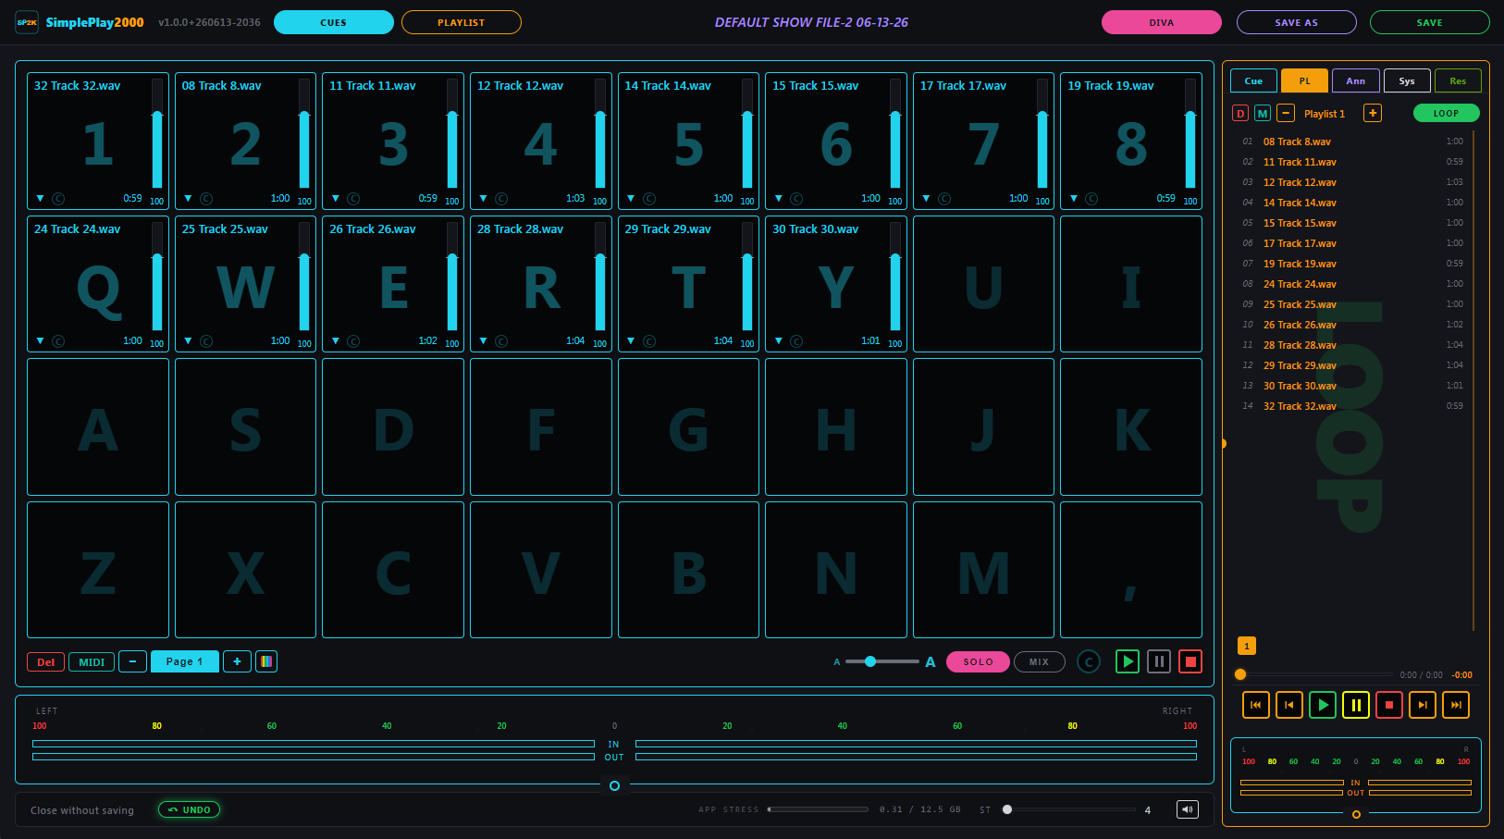
Task: Toggle Del delete mode for cues
Action: point(46,661)
